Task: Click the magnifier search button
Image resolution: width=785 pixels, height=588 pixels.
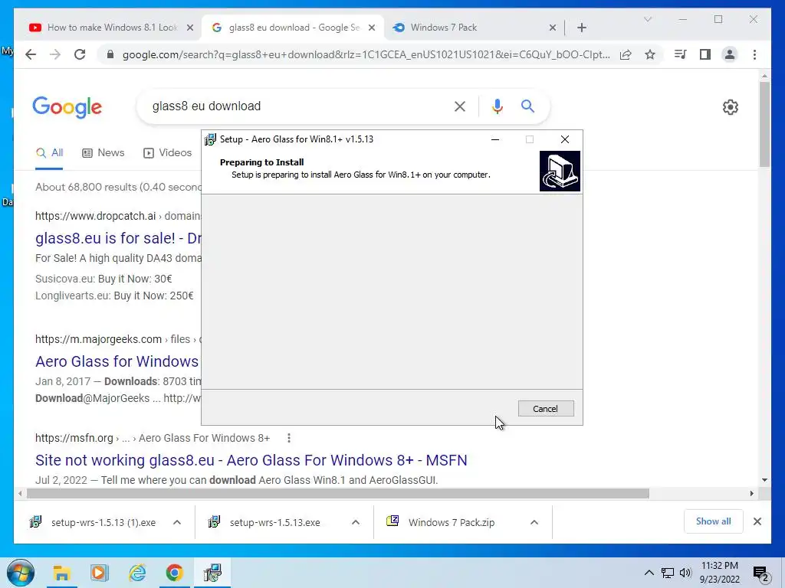Action: coord(527,106)
